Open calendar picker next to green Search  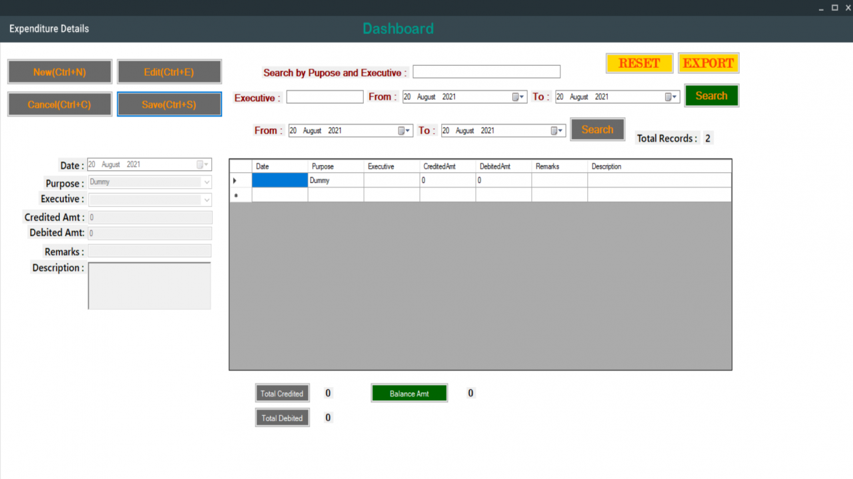[x=671, y=97]
